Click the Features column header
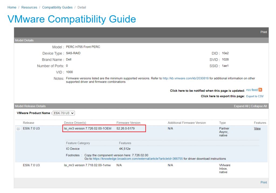 pos(260,123)
